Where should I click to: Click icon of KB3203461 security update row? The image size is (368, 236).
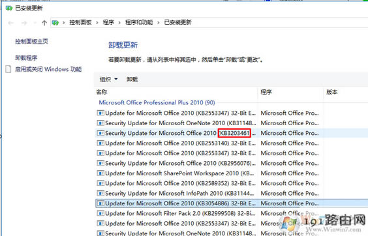[x=100, y=133]
